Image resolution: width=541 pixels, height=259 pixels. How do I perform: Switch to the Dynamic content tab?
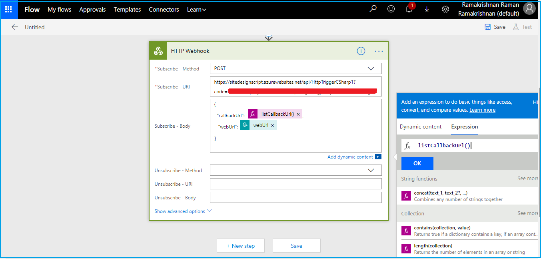[421, 126]
